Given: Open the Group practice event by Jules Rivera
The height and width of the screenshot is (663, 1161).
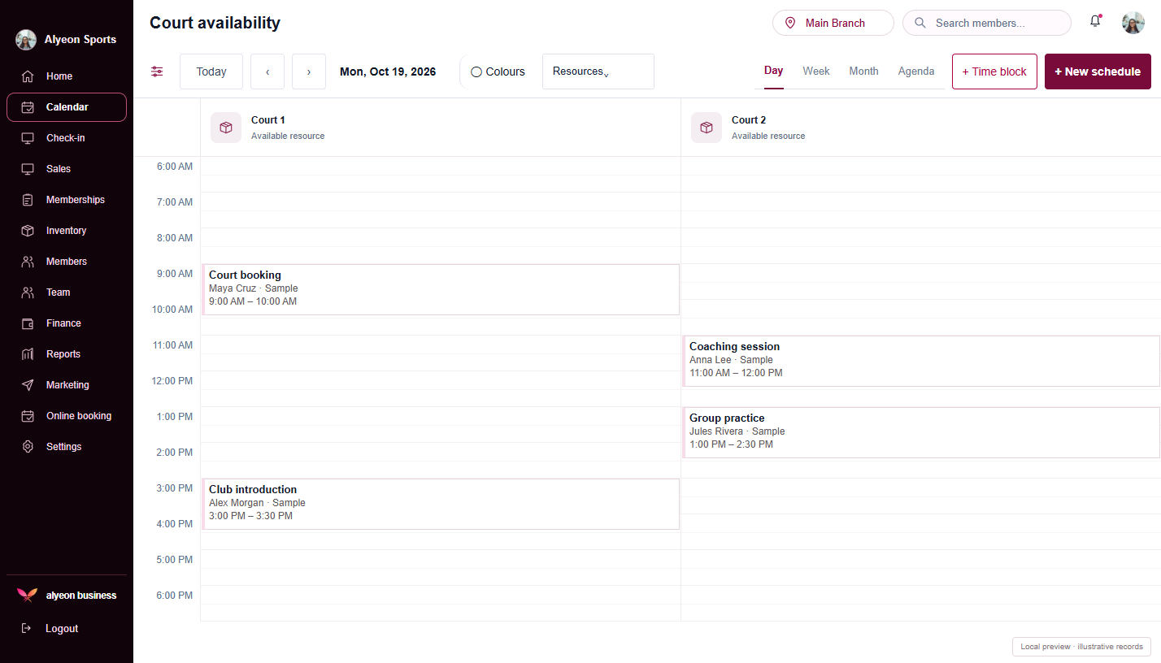Looking at the screenshot, I should [921, 432].
